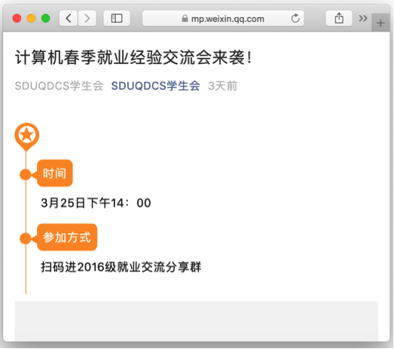Click the timeline dot beside 时间

[x=26, y=174]
